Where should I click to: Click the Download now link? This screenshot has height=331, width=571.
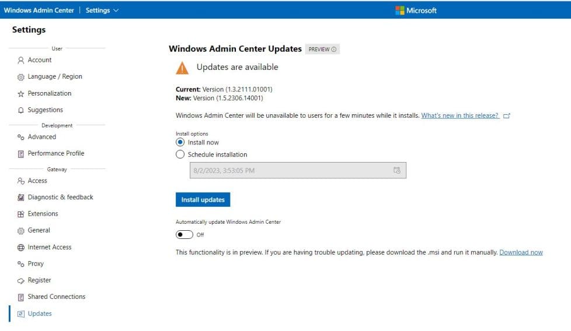coord(521,252)
